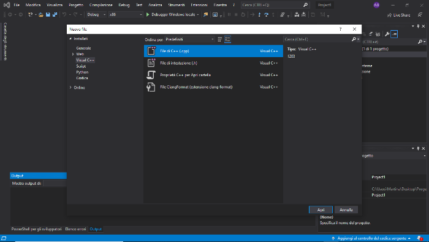Click the Visual Studio logo icon
The height and width of the screenshot is (242, 429).
click(7, 5)
